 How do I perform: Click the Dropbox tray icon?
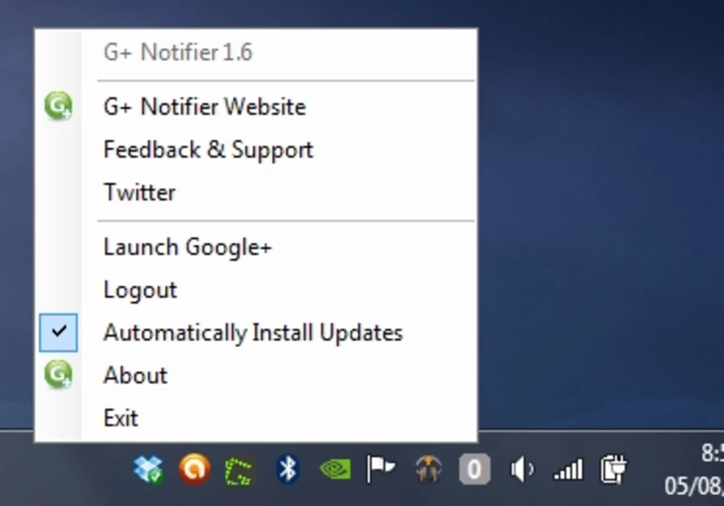[149, 469]
